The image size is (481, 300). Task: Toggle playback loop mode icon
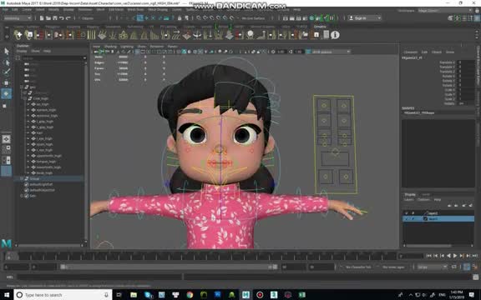(x=454, y=267)
